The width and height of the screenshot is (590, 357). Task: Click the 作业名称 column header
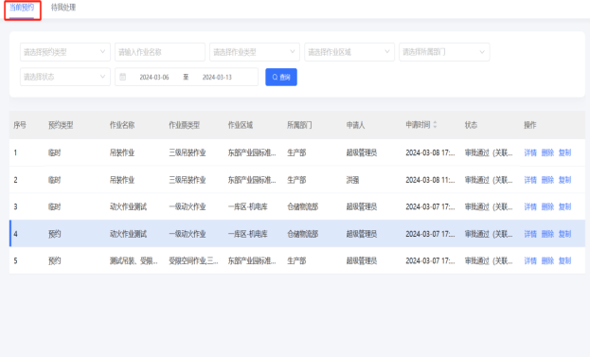(x=122, y=125)
